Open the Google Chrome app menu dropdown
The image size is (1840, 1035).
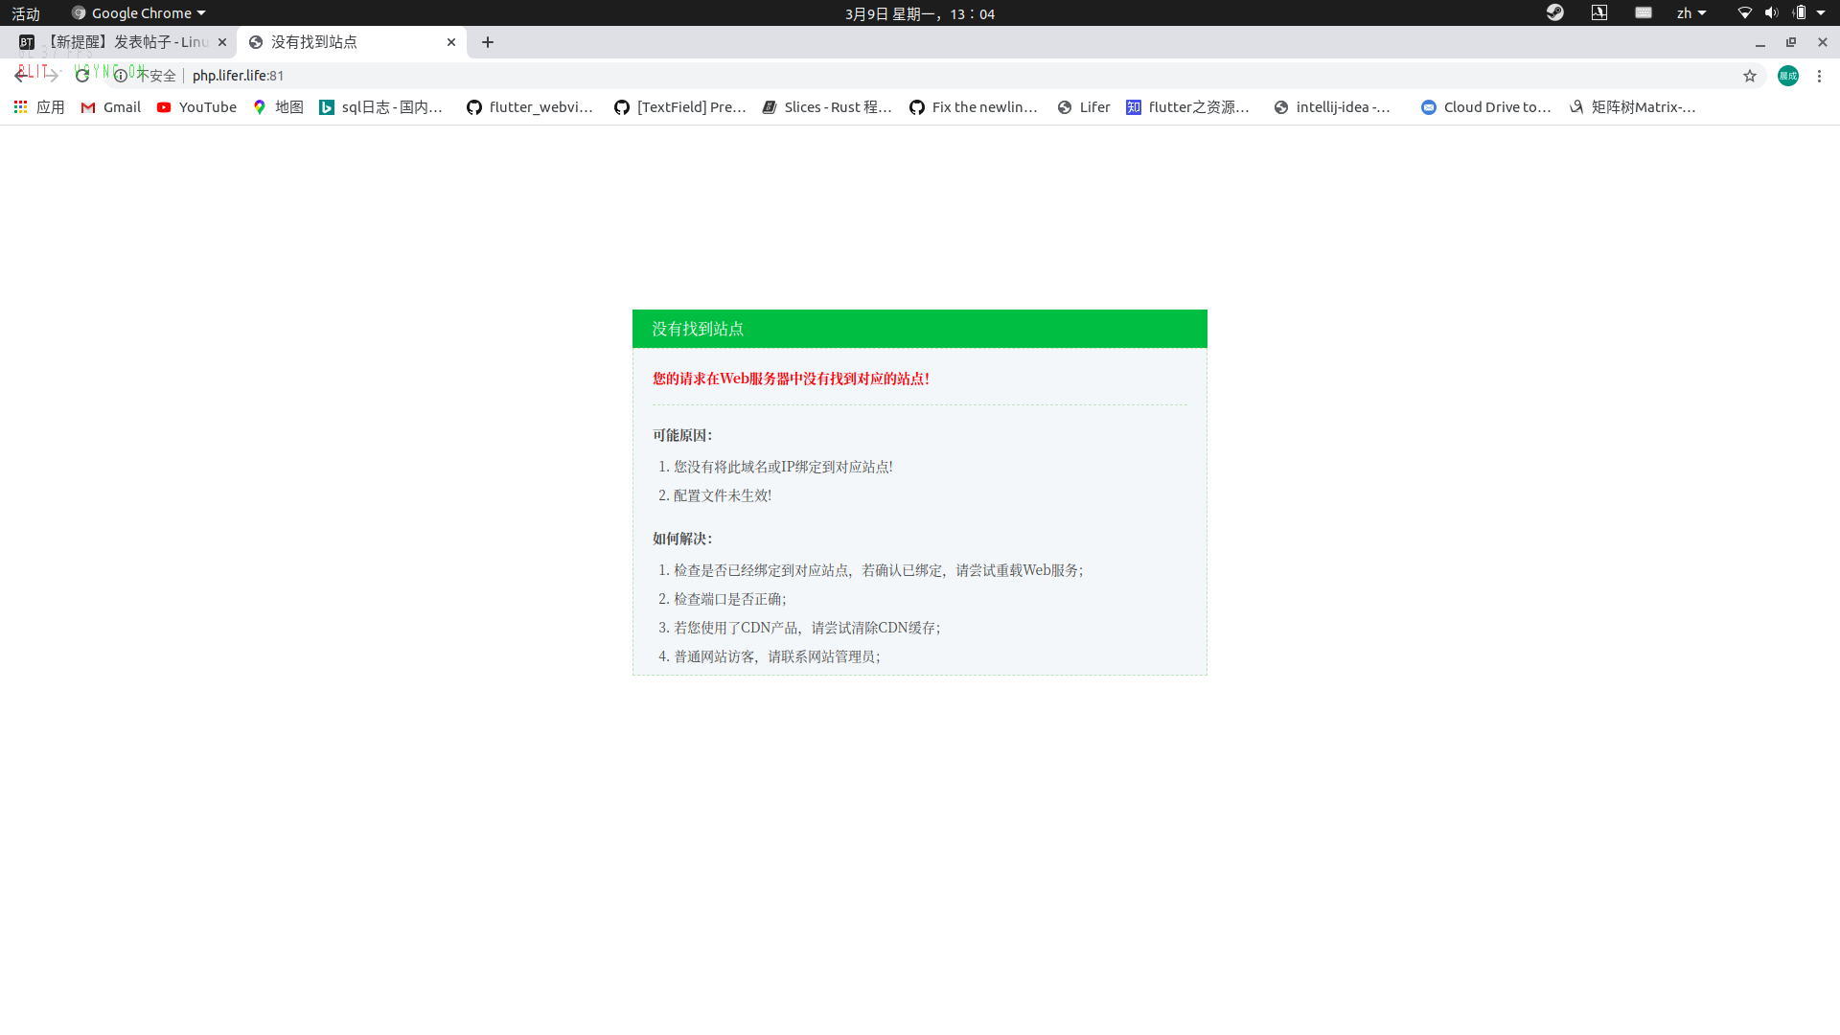click(x=139, y=12)
